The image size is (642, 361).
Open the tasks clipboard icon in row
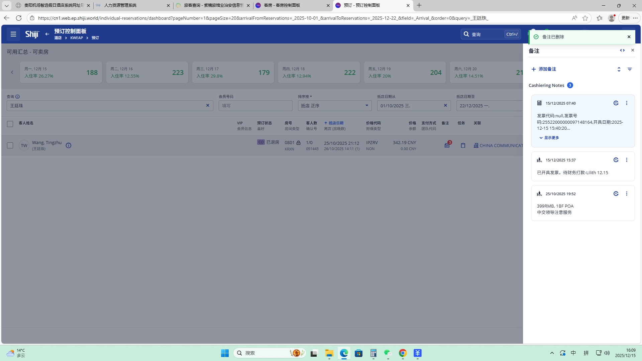463,145
